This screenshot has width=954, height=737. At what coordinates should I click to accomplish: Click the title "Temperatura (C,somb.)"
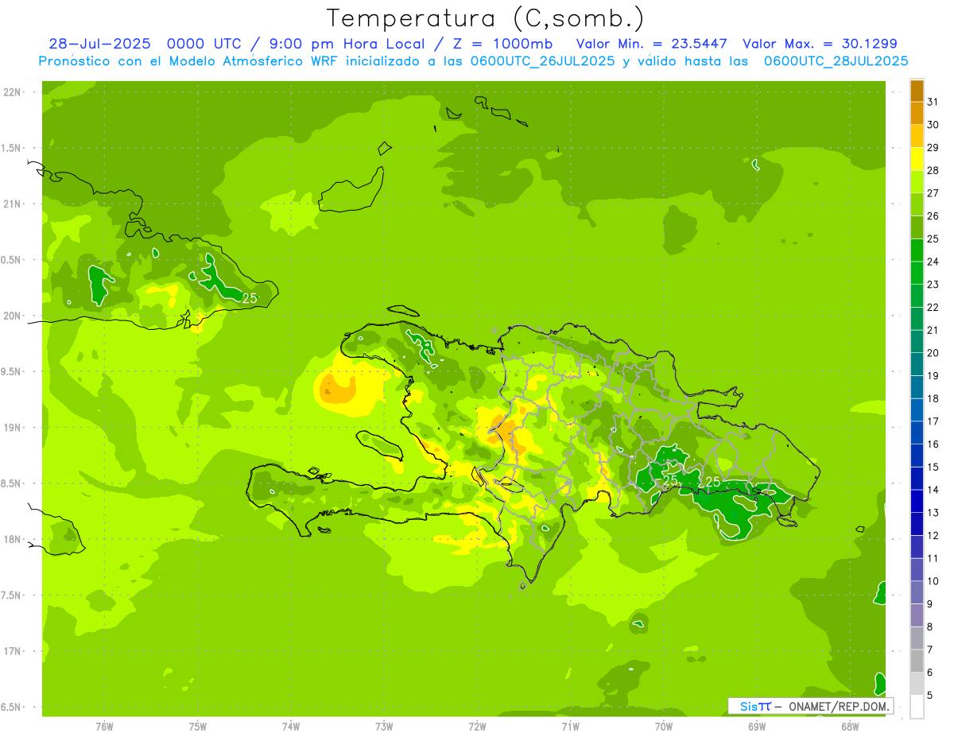pyautogui.click(x=486, y=18)
